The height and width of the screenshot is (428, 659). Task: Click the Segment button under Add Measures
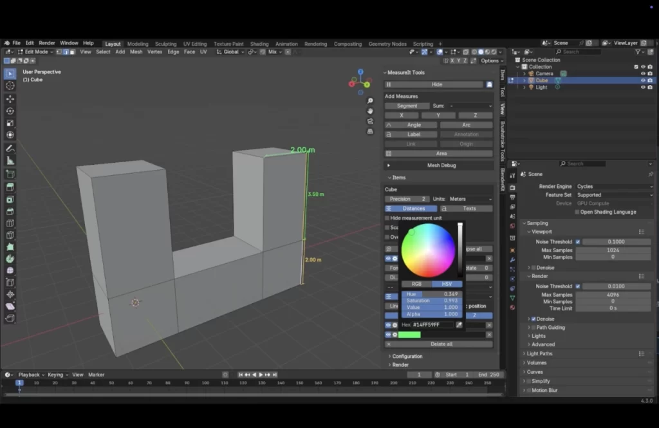406,106
